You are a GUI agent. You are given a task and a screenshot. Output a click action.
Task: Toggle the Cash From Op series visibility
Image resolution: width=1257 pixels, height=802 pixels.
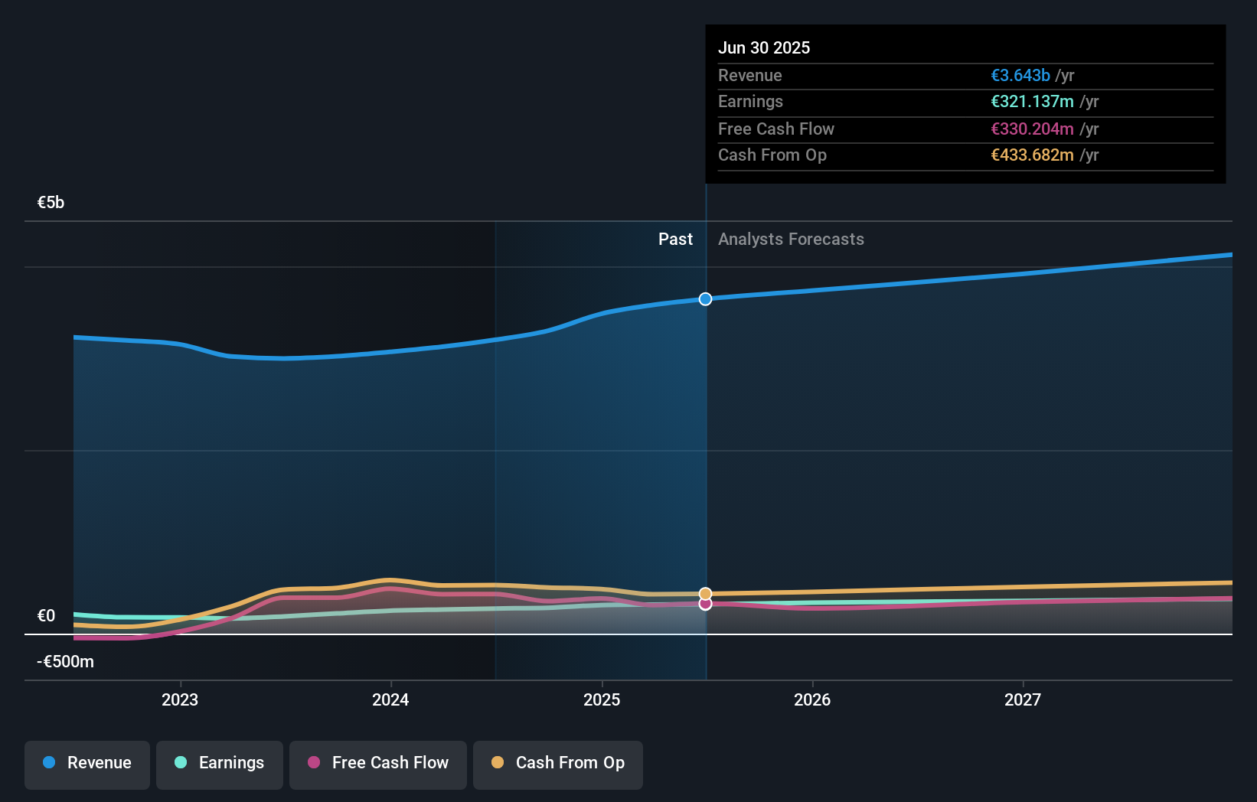tap(557, 765)
